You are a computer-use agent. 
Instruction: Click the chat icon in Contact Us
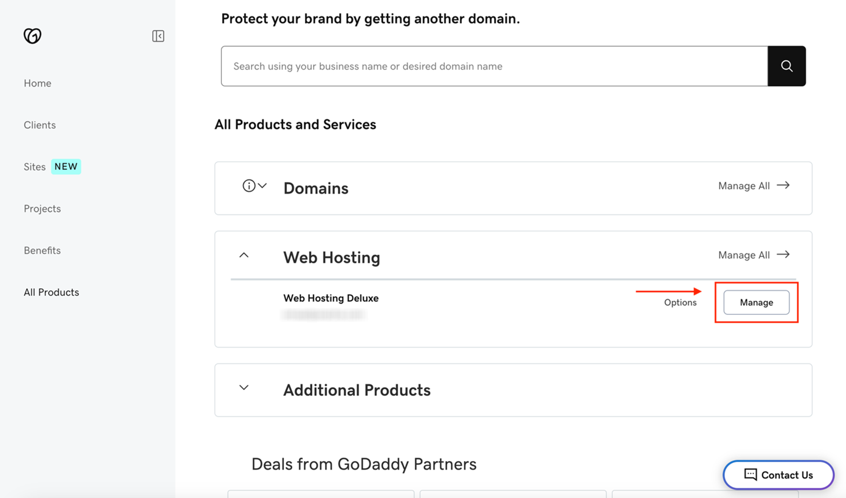click(750, 475)
